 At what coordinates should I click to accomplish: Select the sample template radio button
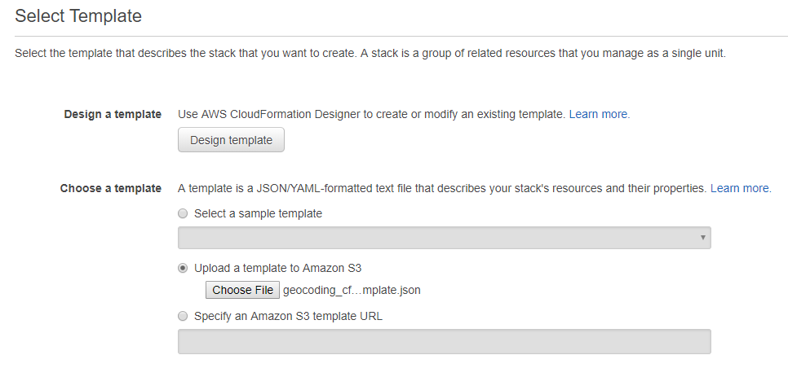[183, 213]
